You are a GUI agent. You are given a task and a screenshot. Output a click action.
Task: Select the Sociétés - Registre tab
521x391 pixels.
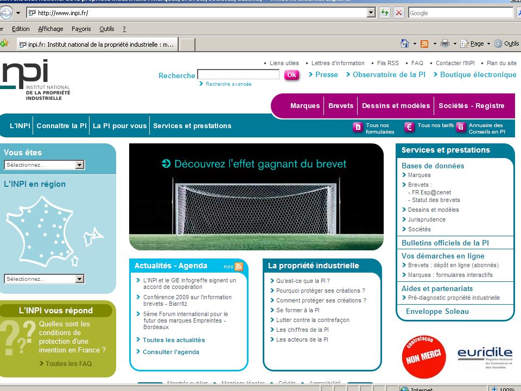471,106
